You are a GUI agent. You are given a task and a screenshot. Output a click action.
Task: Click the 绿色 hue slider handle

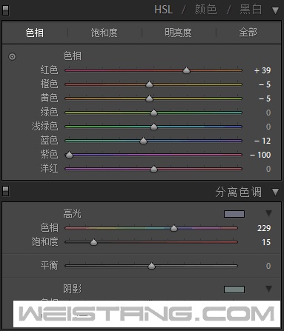(153, 113)
